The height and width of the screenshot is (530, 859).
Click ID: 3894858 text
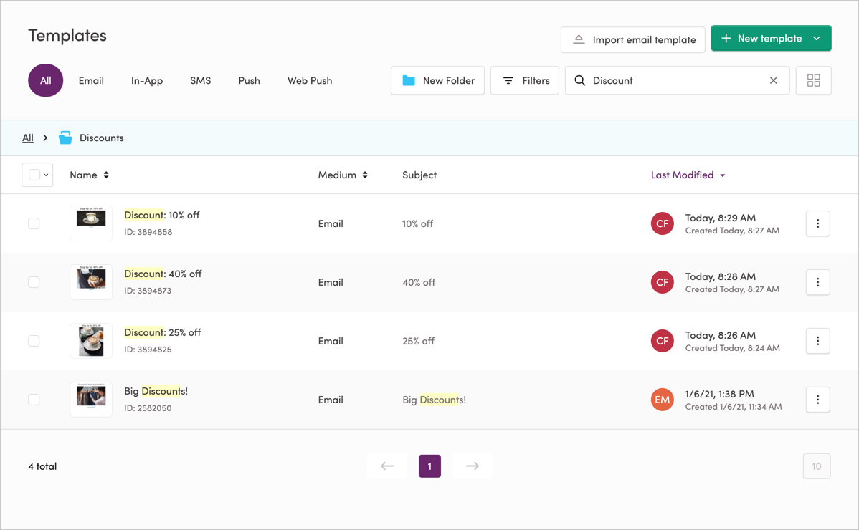click(x=148, y=232)
